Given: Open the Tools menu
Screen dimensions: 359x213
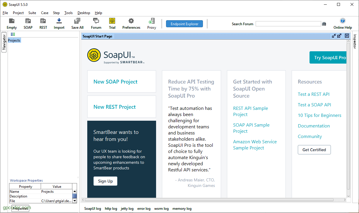Looking at the screenshot, I should coord(68,13).
